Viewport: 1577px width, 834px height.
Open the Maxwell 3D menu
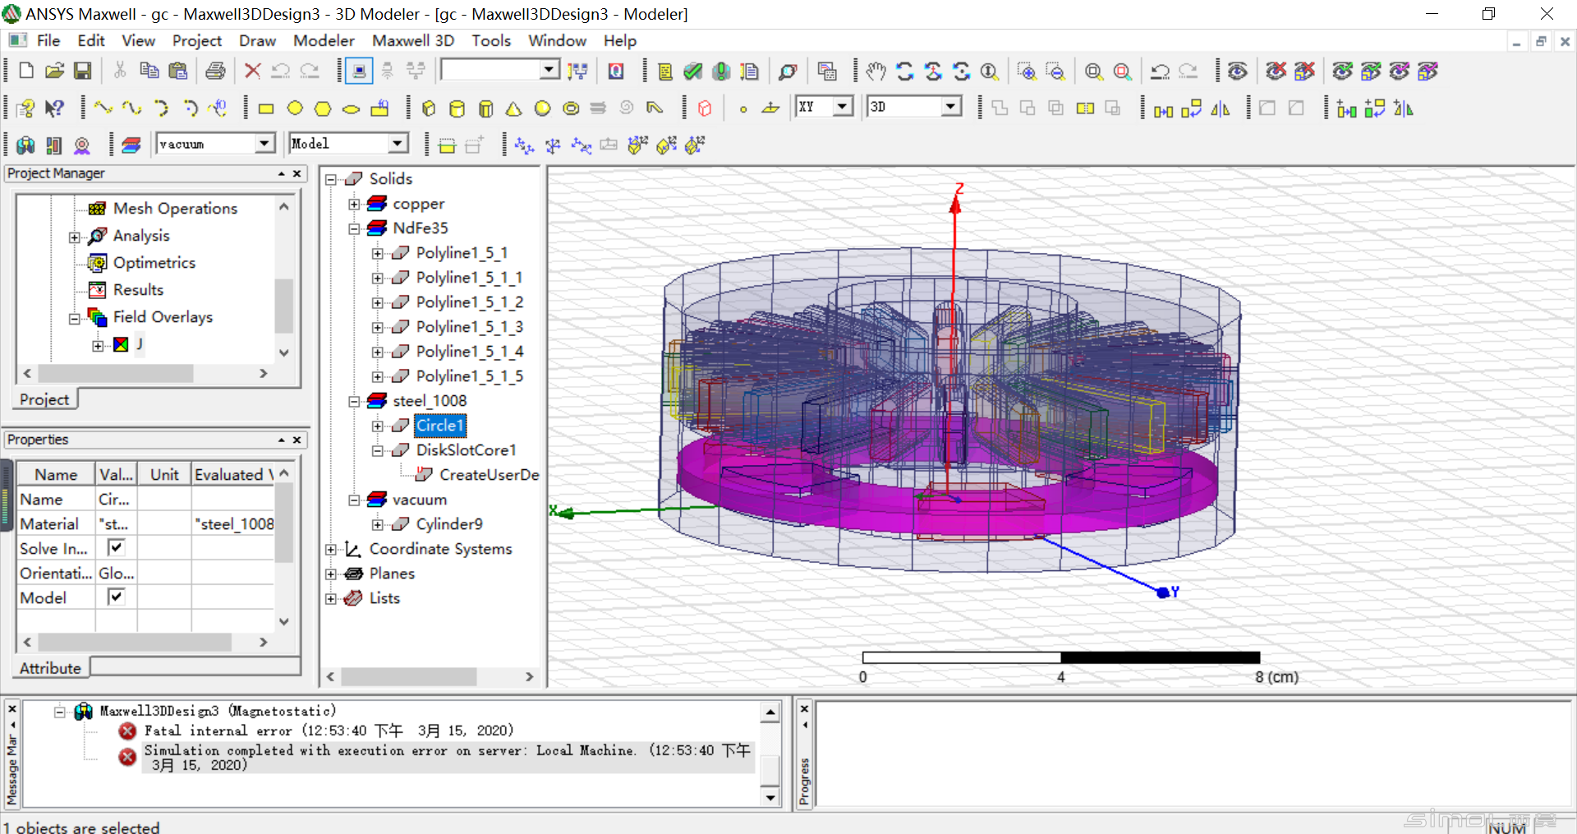click(413, 40)
